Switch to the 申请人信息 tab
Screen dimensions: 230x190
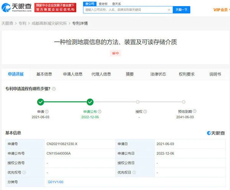(x=72, y=74)
